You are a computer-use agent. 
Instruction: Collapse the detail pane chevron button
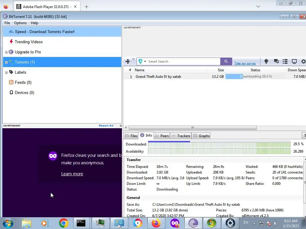(304, 135)
